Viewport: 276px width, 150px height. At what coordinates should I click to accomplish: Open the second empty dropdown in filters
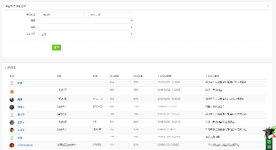[x=86, y=27]
